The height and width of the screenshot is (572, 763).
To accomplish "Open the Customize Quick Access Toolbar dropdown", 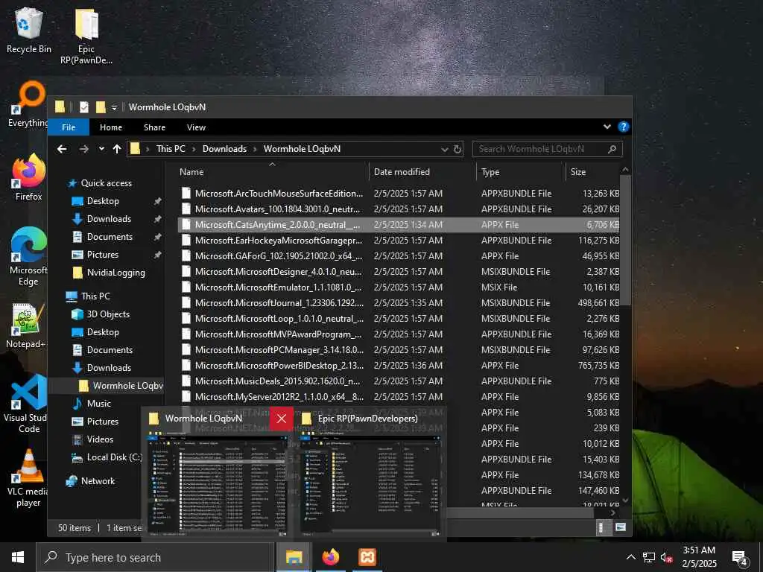I will tap(114, 107).
